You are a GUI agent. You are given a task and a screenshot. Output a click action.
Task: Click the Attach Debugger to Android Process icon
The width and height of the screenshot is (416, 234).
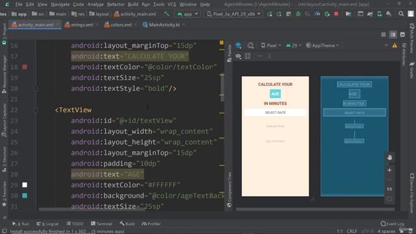(327, 14)
